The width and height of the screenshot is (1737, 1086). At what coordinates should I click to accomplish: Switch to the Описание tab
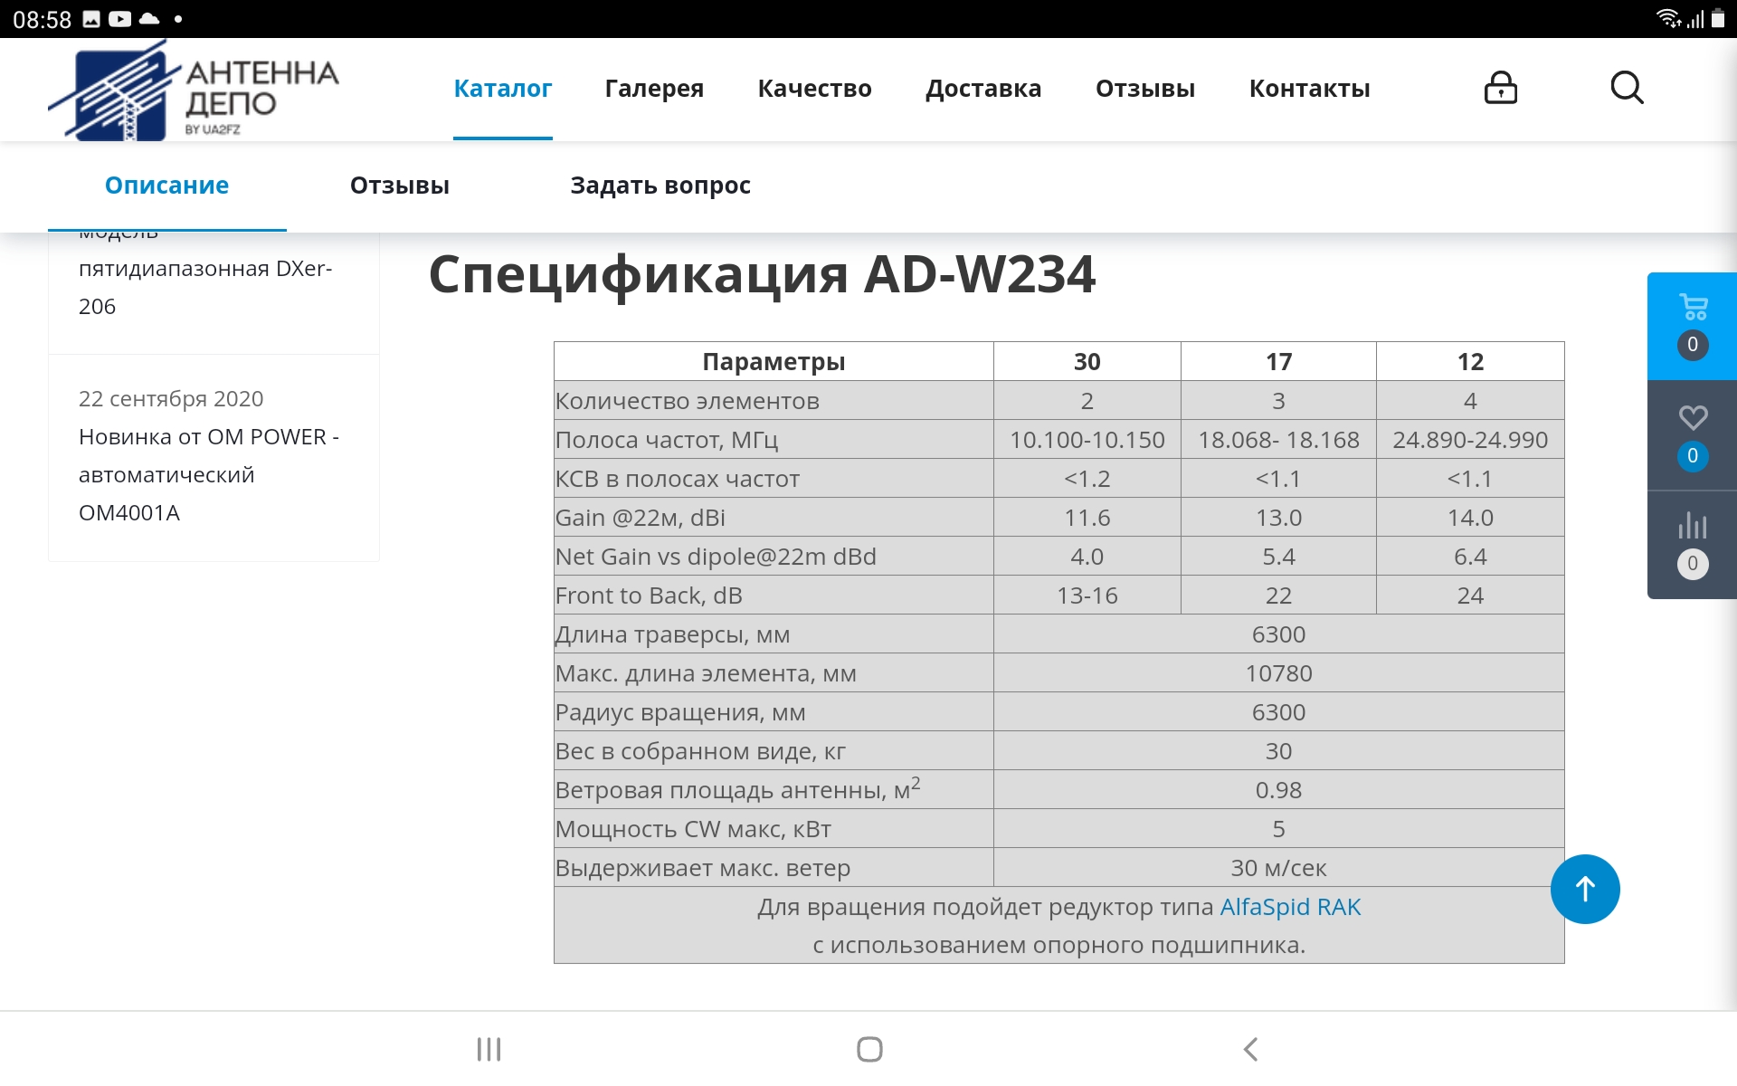point(166,186)
